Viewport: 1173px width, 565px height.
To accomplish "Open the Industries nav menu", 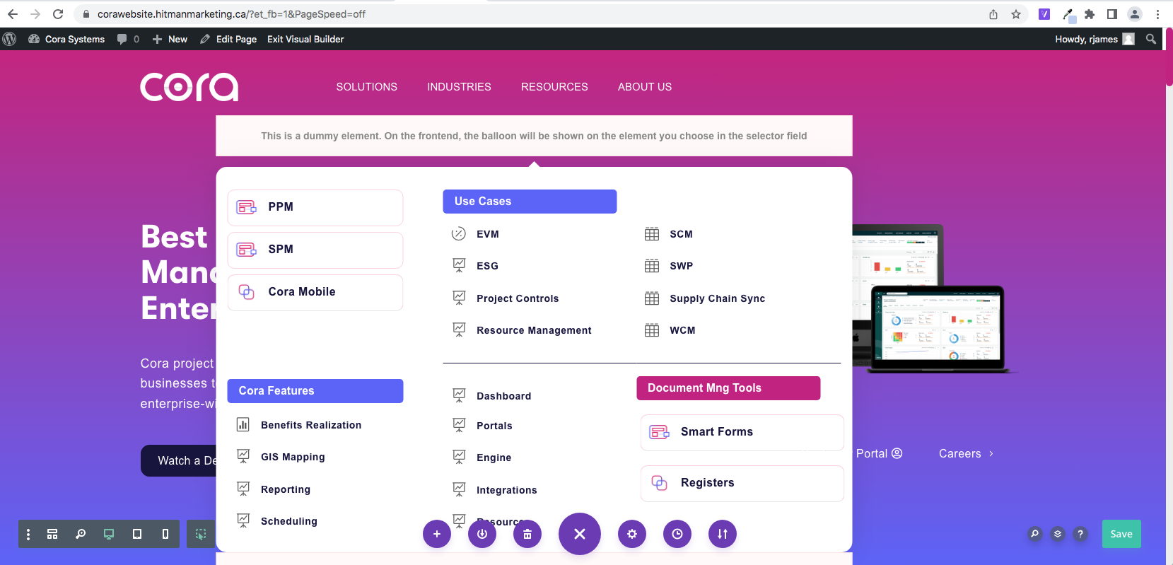I will [459, 86].
